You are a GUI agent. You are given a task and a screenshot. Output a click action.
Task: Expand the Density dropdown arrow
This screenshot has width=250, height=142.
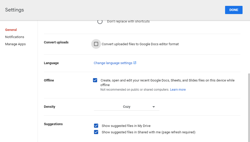pyautogui.click(x=154, y=107)
